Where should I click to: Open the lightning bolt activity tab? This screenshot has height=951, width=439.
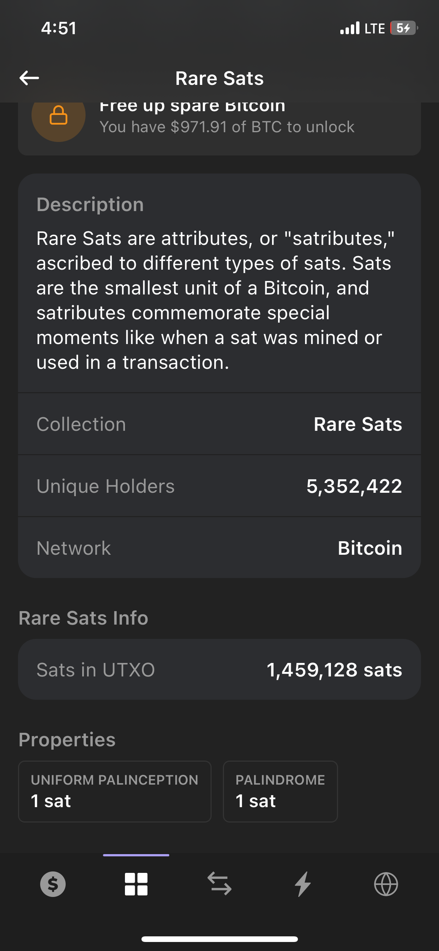(x=302, y=884)
